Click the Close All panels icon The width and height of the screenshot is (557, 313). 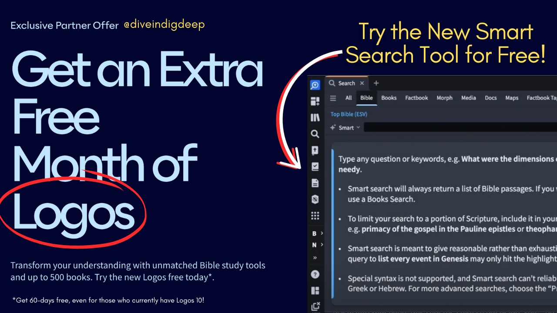(315, 306)
